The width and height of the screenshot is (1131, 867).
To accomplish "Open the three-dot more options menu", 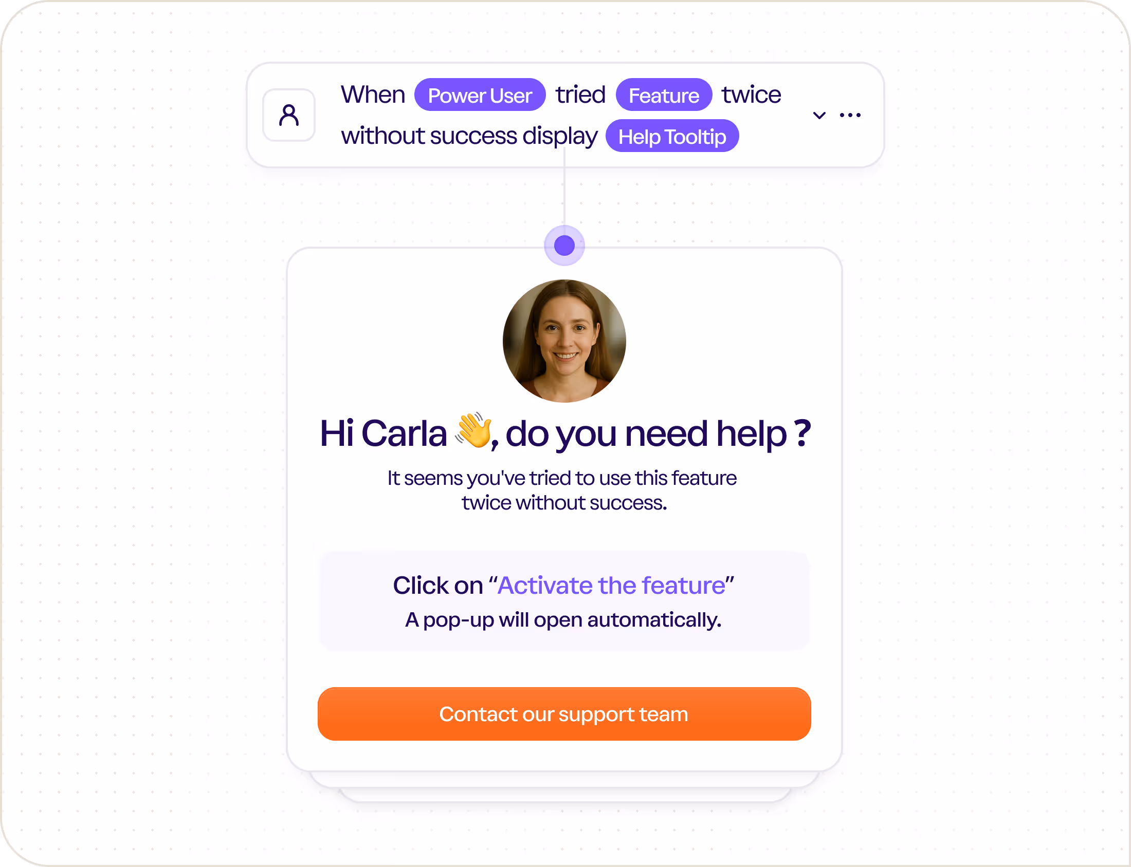I will coord(850,115).
